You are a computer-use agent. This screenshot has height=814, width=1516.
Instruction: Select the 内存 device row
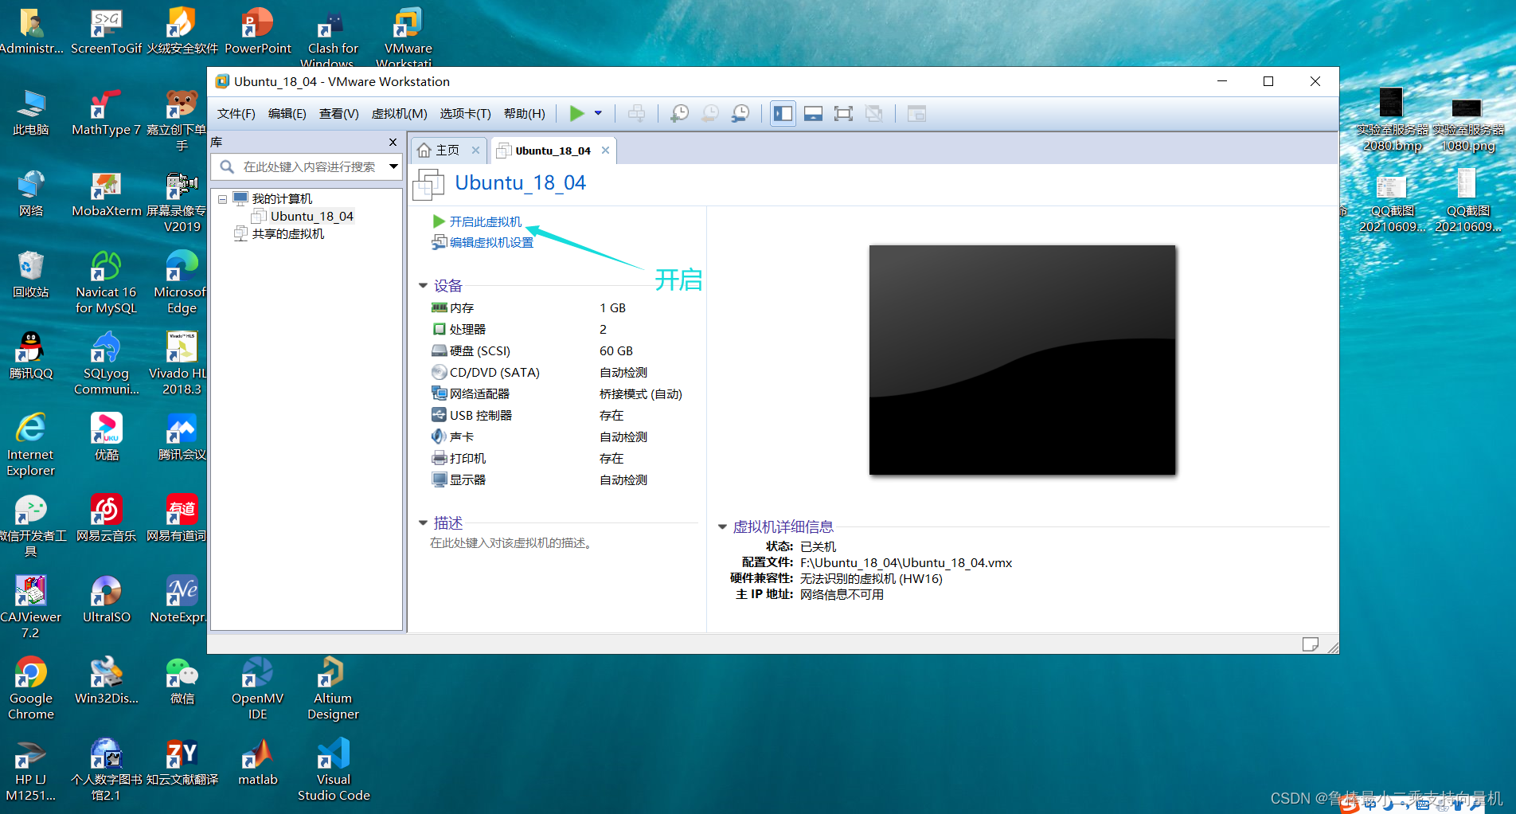[560, 307]
